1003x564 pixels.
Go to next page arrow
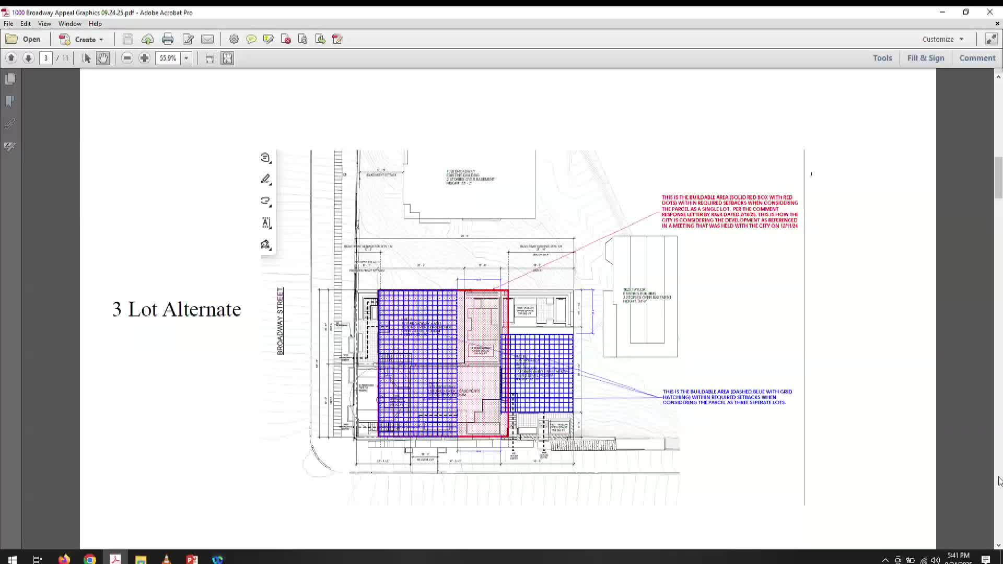click(29, 58)
